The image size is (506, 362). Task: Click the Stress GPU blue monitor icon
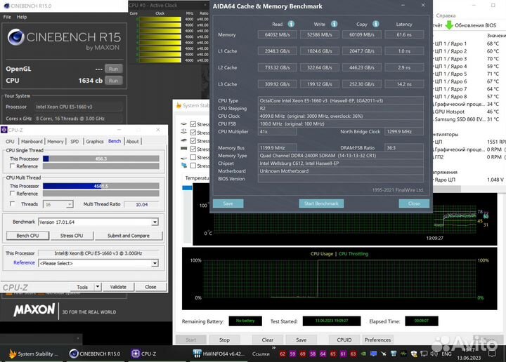pos(184,166)
